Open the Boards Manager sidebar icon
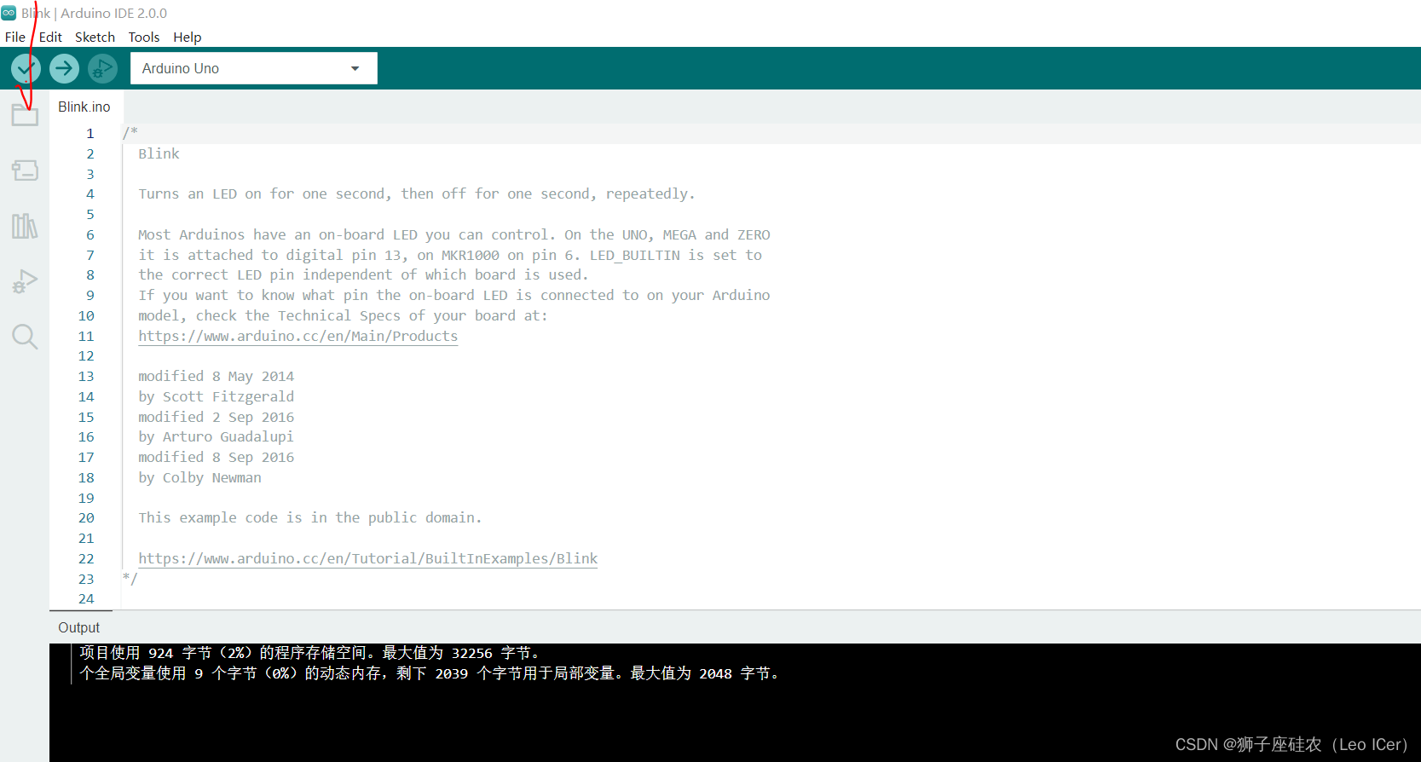 [x=25, y=170]
